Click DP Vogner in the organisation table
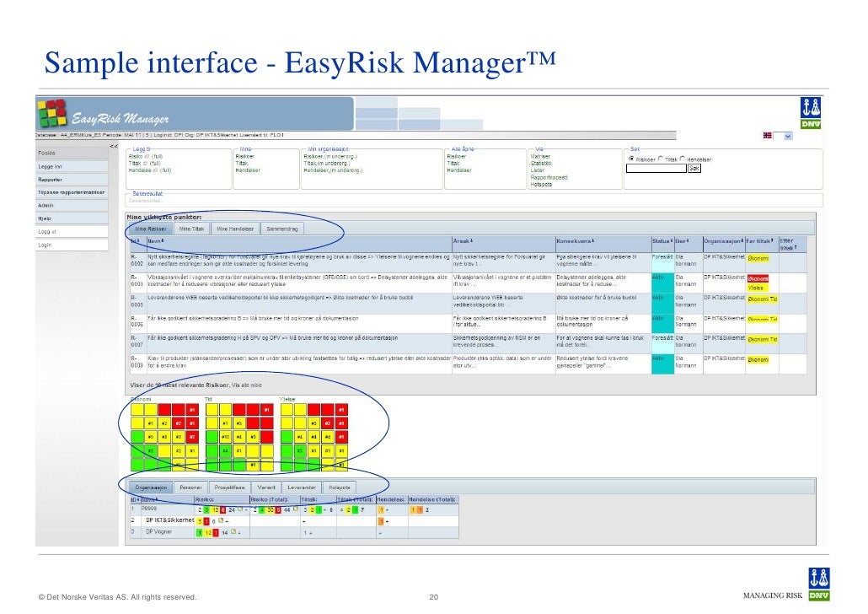Viewport: 868px width, 614px height. (x=158, y=532)
